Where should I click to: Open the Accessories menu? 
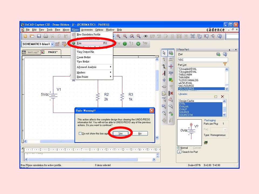pos(87,30)
